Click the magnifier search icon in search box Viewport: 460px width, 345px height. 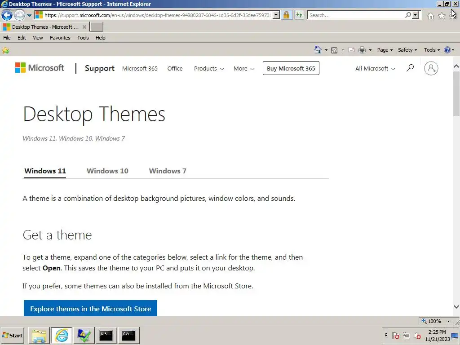[x=408, y=15]
